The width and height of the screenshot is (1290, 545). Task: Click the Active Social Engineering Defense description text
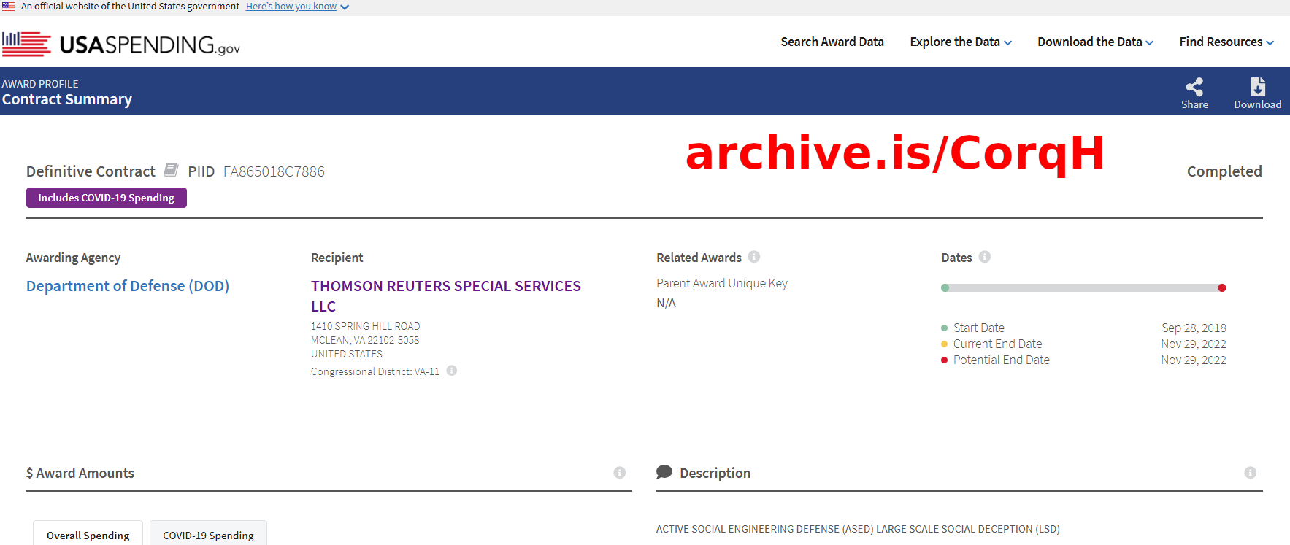coord(858,529)
